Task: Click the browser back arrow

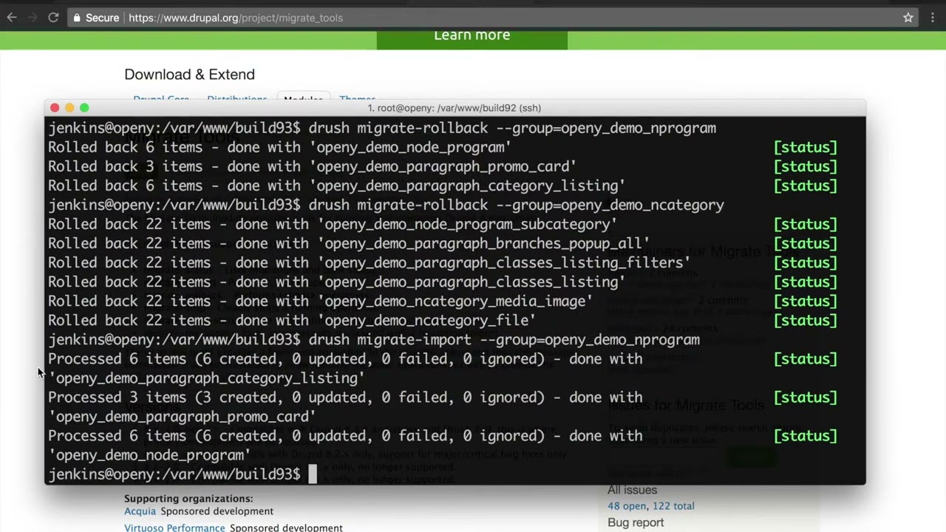Action: [12, 18]
